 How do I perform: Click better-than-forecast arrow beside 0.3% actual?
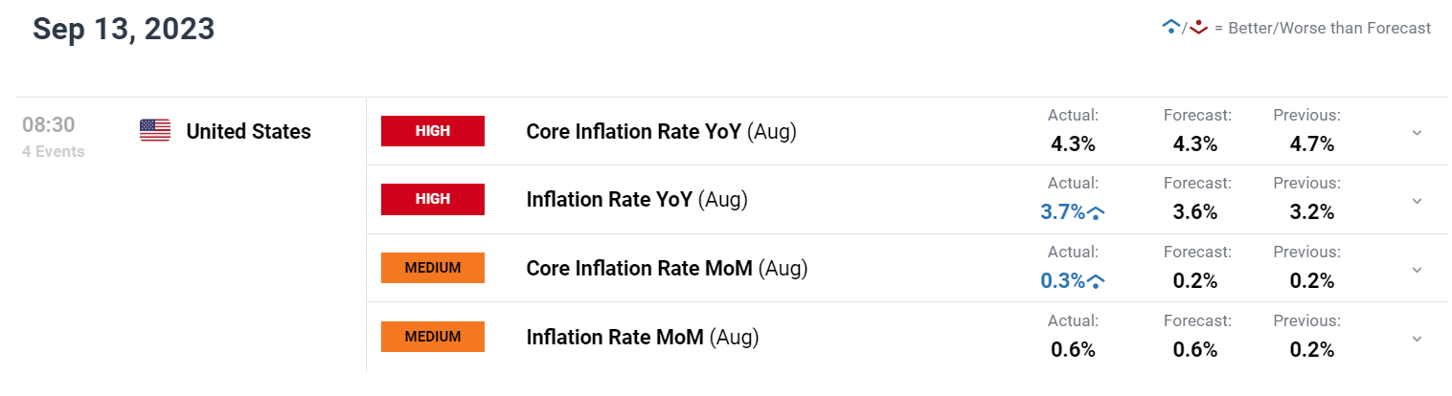point(1097,281)
